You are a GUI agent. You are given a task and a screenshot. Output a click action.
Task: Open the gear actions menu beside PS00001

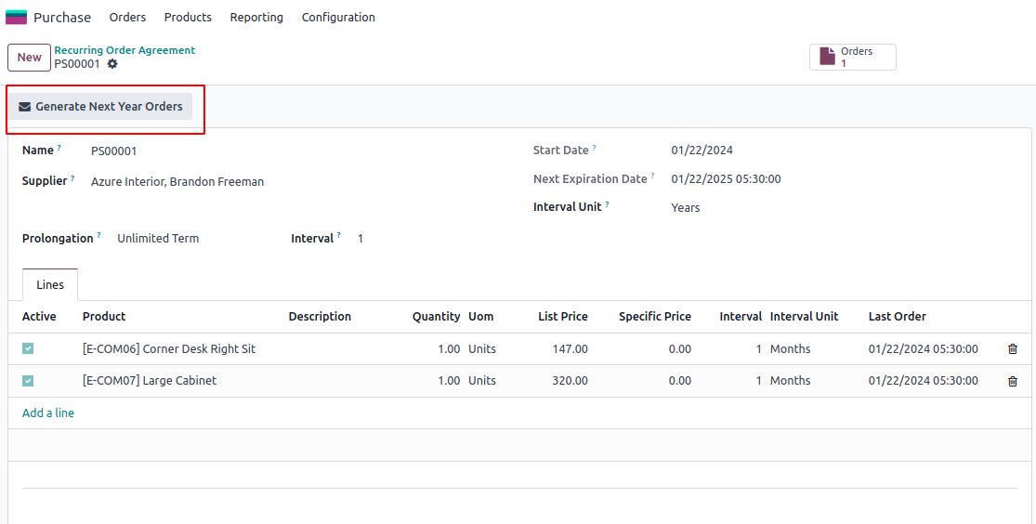click(112, 64)
